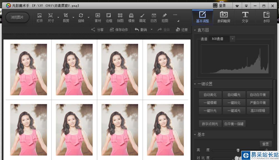Apply 一键锐化 one-click sharpen
This screenshot has width=279, height=160.
234,103
